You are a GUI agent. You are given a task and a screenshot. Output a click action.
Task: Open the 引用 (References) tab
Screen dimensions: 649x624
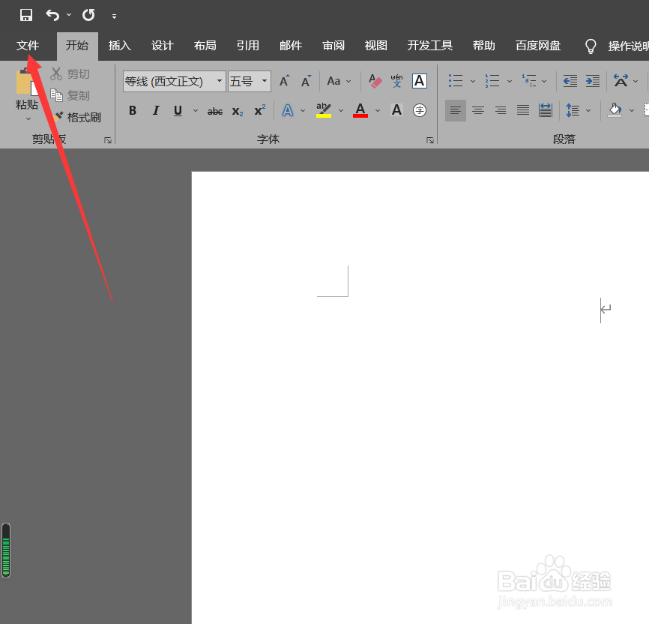point(248,46)
